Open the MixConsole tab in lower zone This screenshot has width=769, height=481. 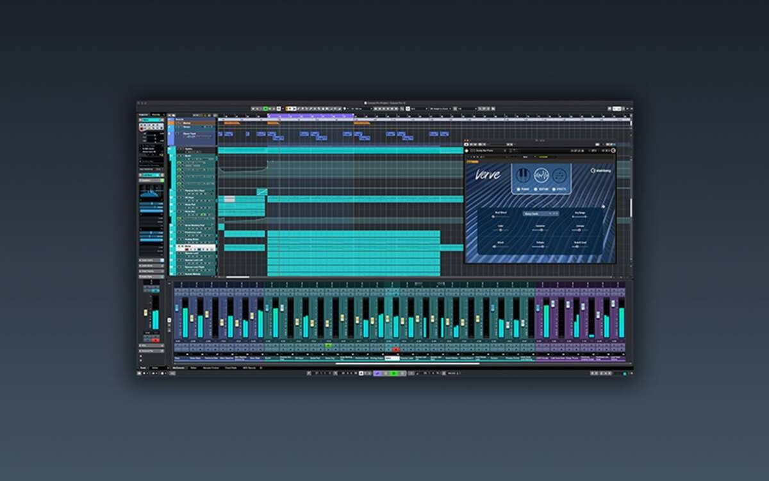point(179,367)
